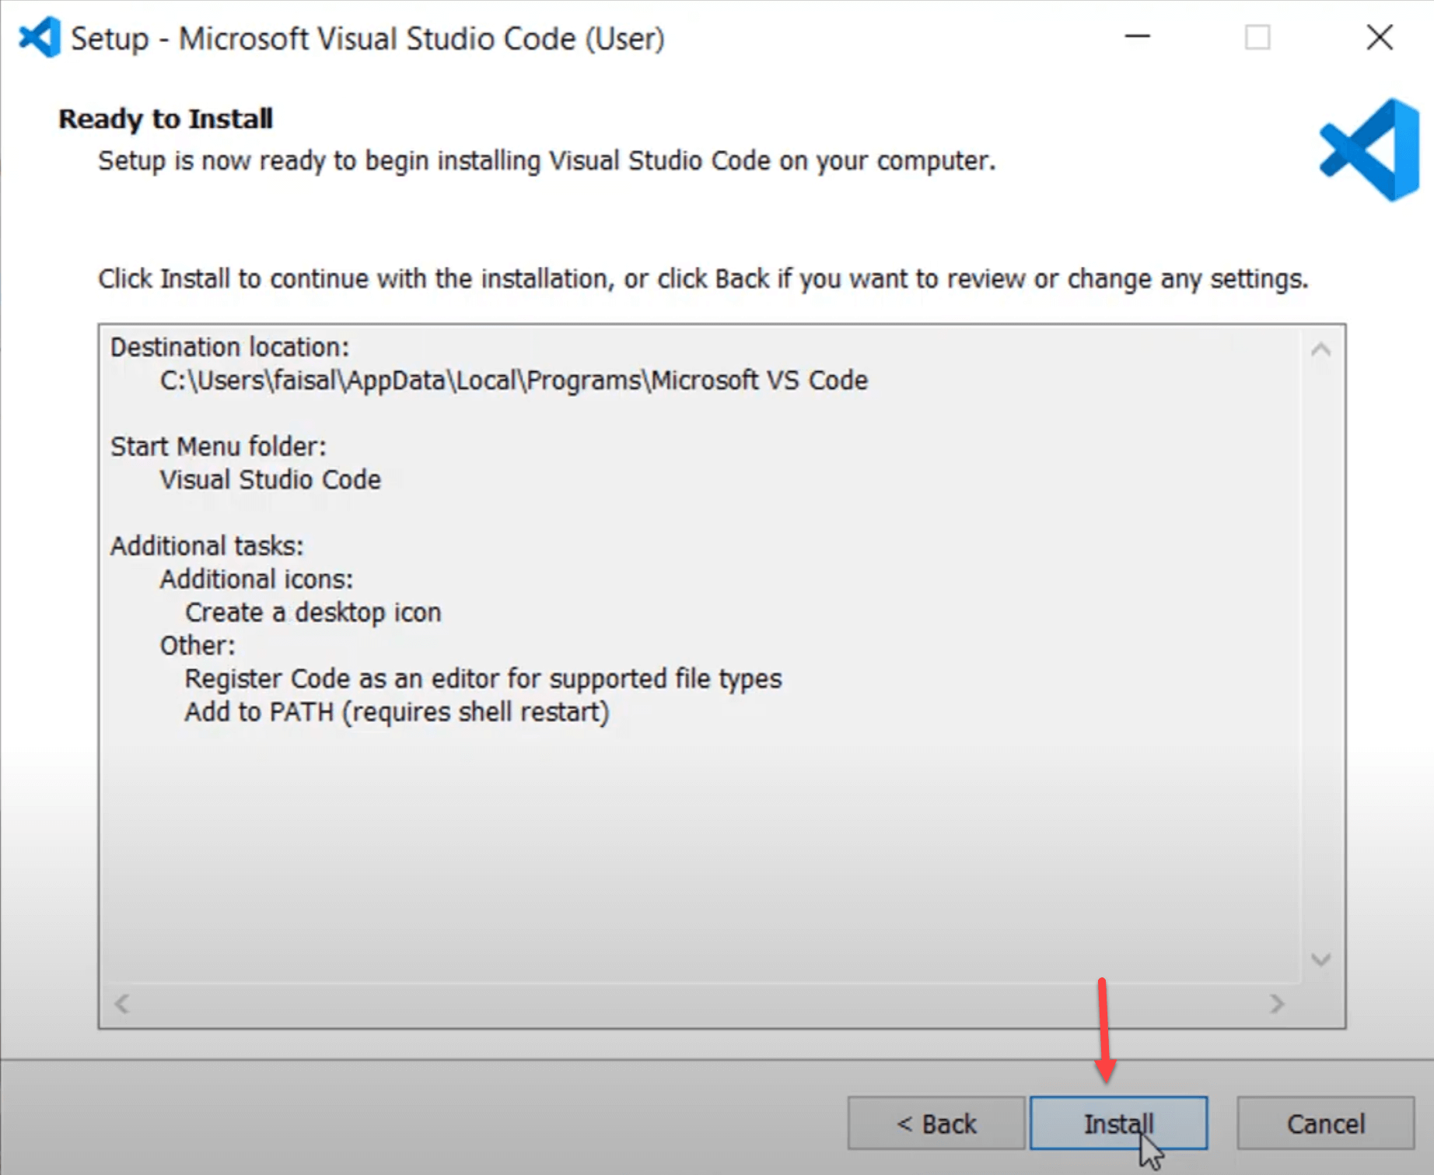This screenshot has width=1434, height=1175.
Task: Minimize the Setup window
Action: [1137, 37]
